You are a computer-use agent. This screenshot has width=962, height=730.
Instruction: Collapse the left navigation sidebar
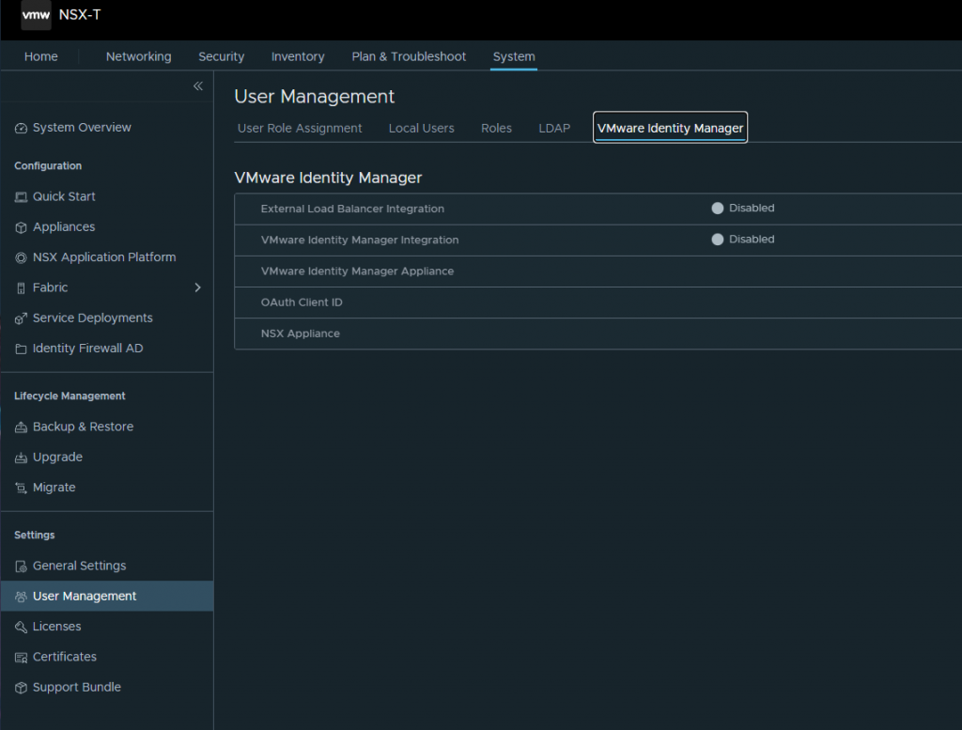pos(197,86)
